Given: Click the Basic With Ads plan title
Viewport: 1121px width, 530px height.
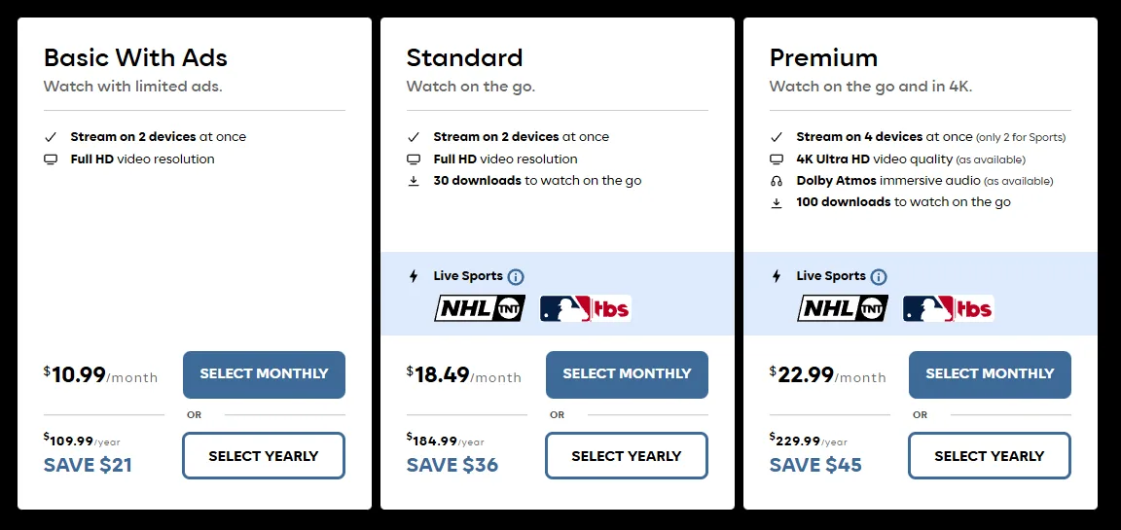Looking at the screenshot, I should 135,57.
